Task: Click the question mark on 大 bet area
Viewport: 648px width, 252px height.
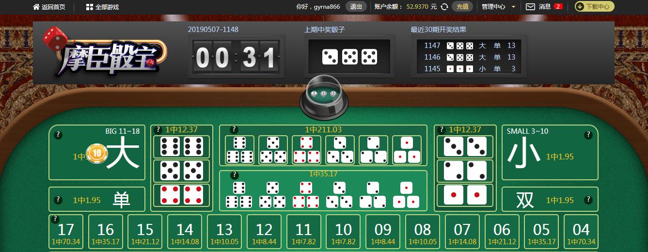Action: (x=58, y=134)
